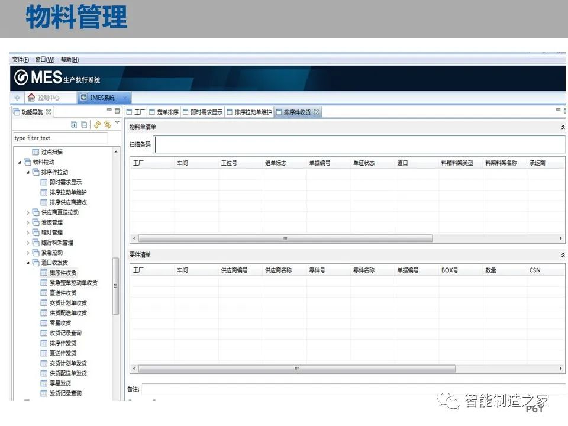This screenshot has height=426, width=568.
Task: Click the collapse-all minus icon in navigation toolbar
Action: tap(84, 125)
